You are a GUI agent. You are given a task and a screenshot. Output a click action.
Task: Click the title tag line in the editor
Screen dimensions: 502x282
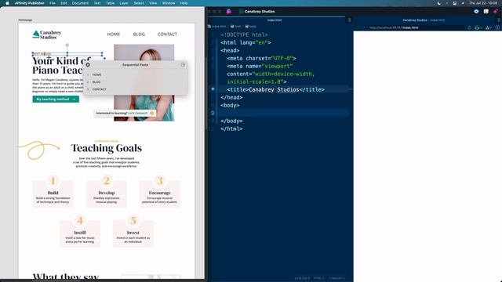coord(275,89)
